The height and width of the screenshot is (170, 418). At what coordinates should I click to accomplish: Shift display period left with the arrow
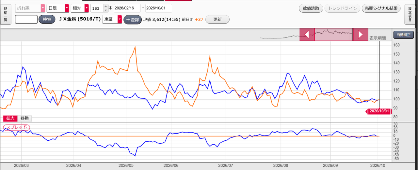(307, 34)
